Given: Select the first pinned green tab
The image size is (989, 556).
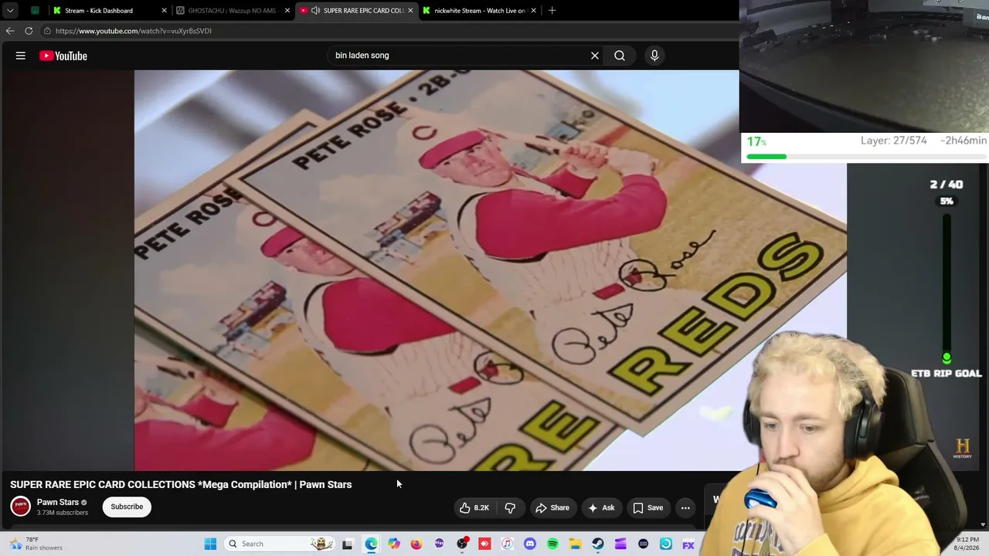Looking at the screenshot, I should tap(36, 11).
